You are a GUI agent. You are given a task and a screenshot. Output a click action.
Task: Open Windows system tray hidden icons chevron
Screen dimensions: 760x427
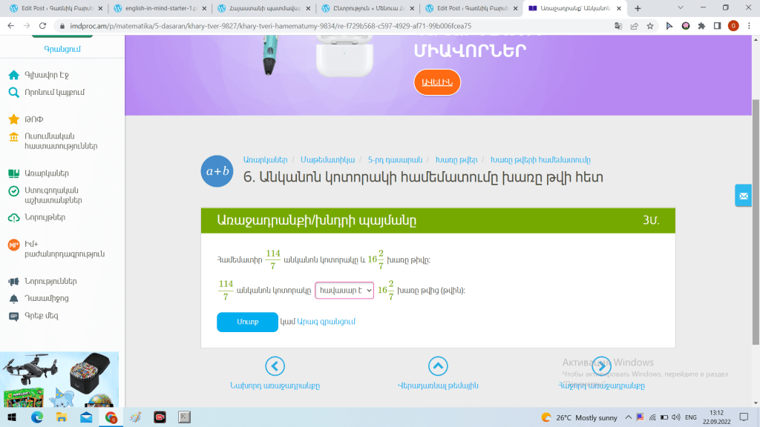628,417
